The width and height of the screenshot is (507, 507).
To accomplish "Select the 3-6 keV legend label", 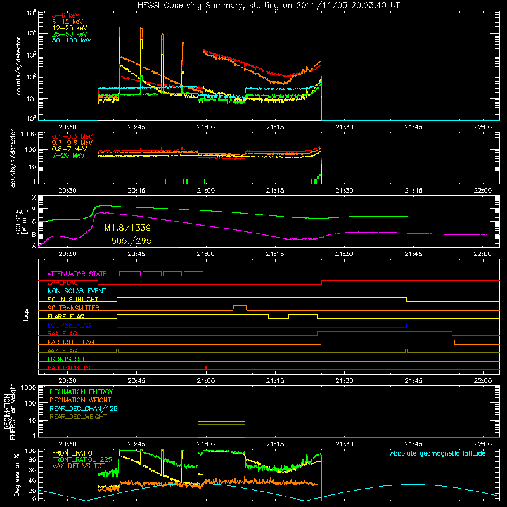I will tap(66, 15).
